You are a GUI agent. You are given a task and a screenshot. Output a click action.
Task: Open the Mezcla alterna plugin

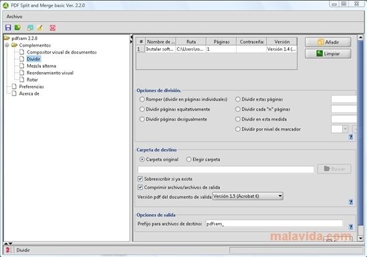point(41,66)
